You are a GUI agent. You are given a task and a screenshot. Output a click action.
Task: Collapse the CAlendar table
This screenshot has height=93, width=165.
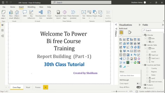143,35
